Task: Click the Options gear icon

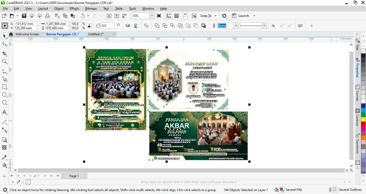Action: [224, 16]
